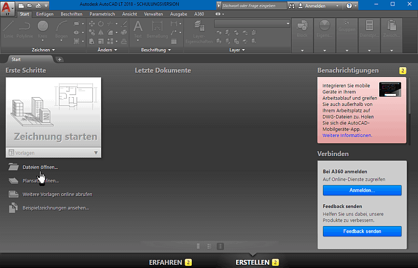This screenshot has height=268, width=418.
Task: Switch to the middle view-mode icon below Letzte Dokumente
Action: point(209,246)
